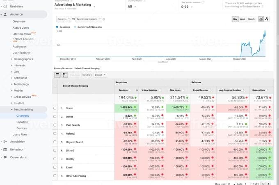Open the Country/Region All dropdown

tap(132, 7)
